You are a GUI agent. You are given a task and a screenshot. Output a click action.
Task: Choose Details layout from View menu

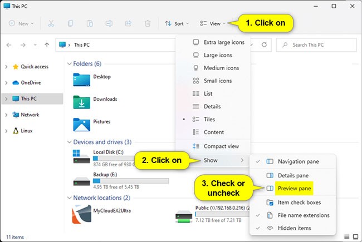point(212,106)
